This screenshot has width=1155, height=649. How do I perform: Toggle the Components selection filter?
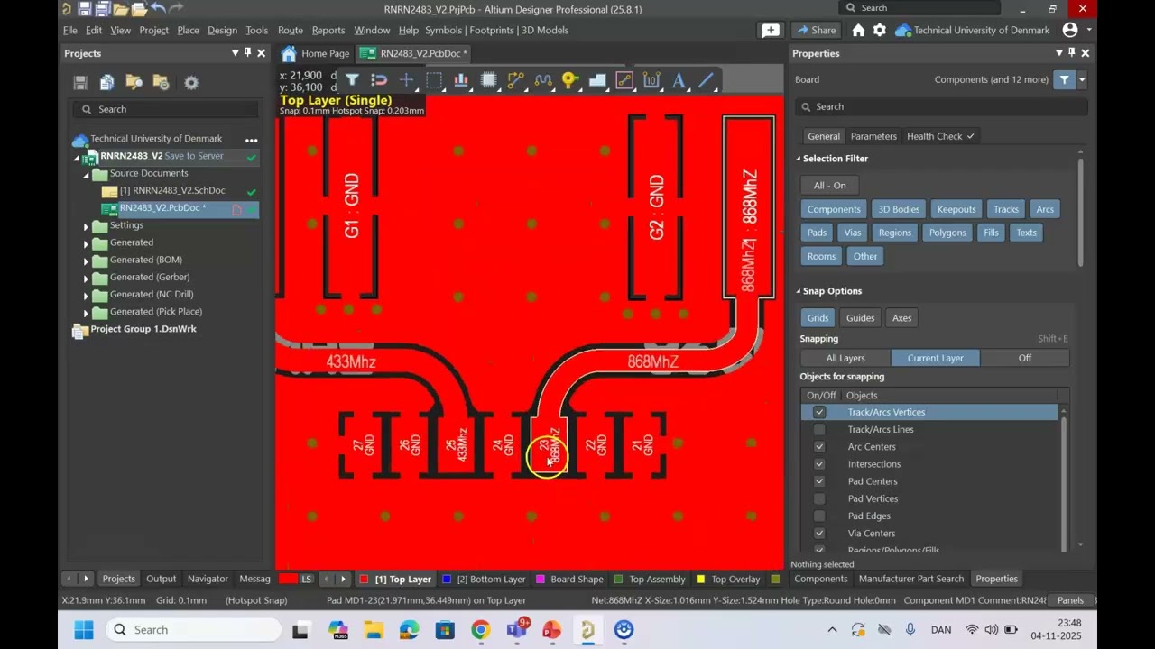[834, 209]
